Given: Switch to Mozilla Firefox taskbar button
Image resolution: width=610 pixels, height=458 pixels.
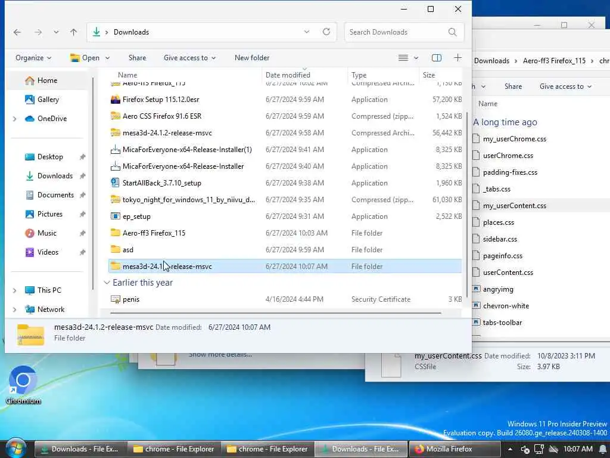Looking at the screenshot, I should tap(454, 450).
